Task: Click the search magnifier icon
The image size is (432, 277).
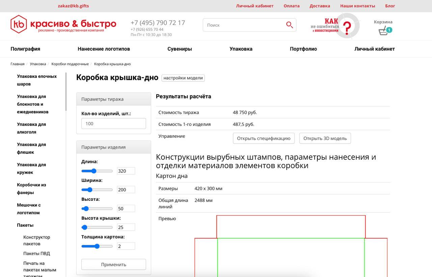Action: (x=290, y=25)
